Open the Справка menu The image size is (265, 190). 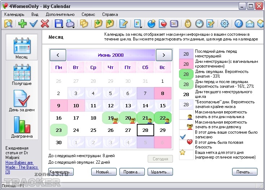point(110,14)
